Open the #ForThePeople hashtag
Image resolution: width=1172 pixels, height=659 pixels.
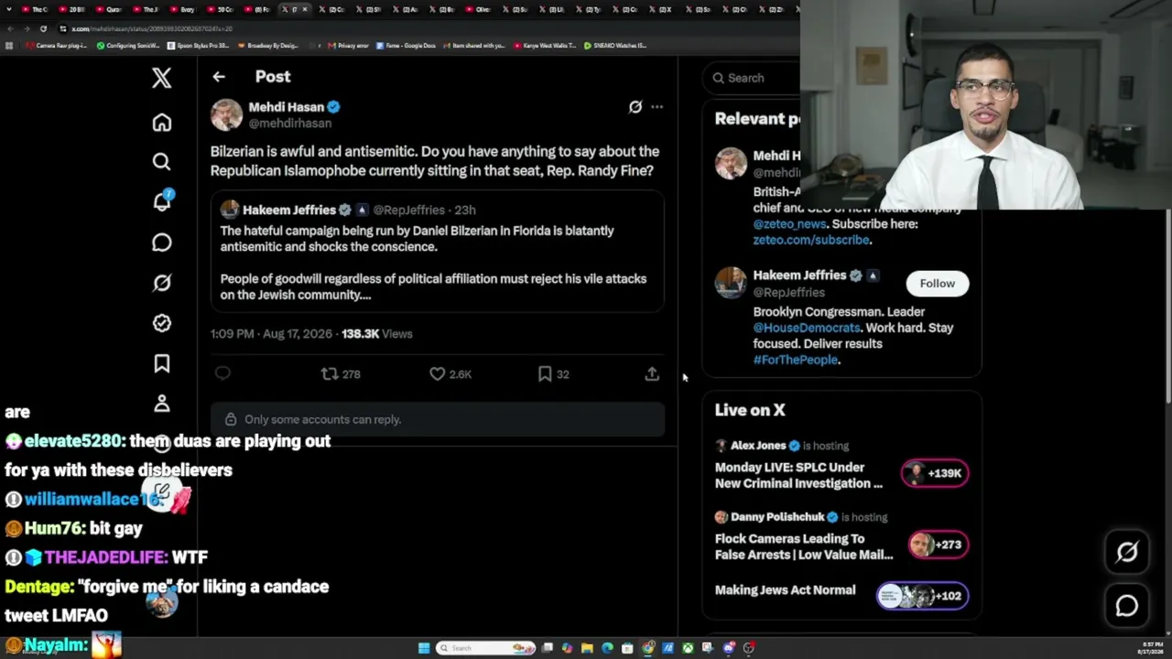click(796, 360)
